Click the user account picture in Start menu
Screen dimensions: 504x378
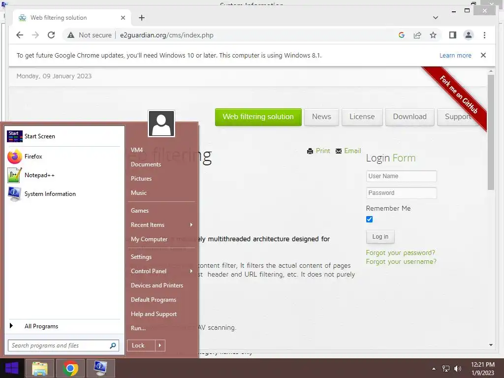161,124
